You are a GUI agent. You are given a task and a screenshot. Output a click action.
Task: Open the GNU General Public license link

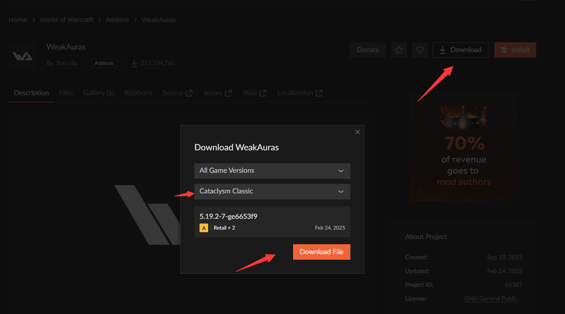coord(493,298)
